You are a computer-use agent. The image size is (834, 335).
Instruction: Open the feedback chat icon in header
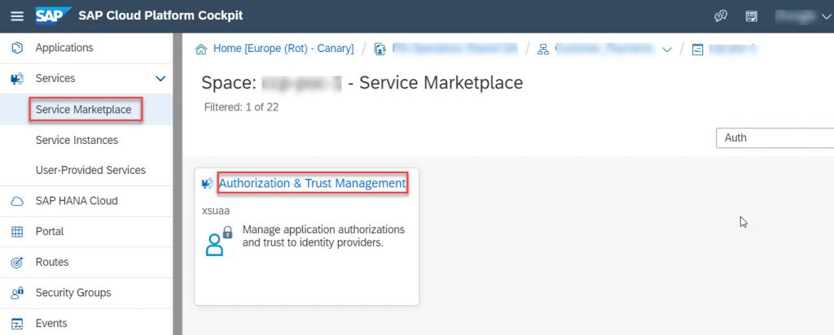pos(721,16)
